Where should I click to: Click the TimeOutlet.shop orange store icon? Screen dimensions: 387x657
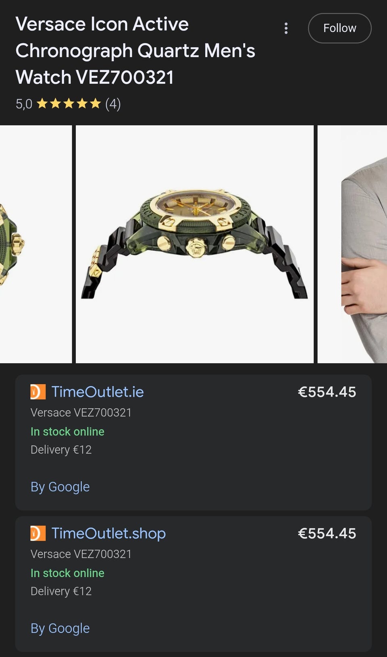[x=38, y=533]
